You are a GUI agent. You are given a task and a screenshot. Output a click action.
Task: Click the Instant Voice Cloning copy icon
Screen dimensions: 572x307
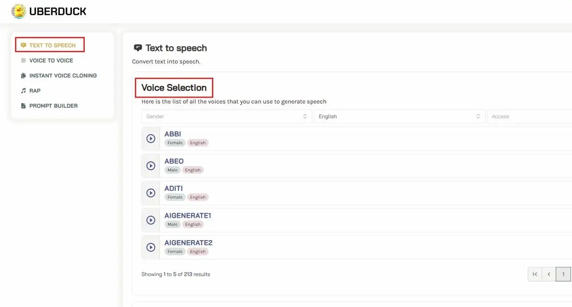23,75
